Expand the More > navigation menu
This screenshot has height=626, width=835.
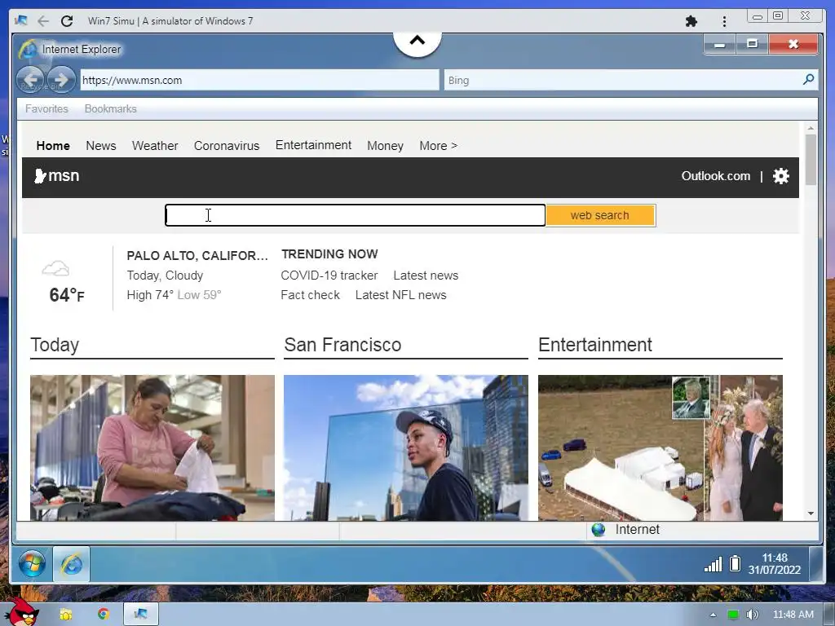click(438, 146)
